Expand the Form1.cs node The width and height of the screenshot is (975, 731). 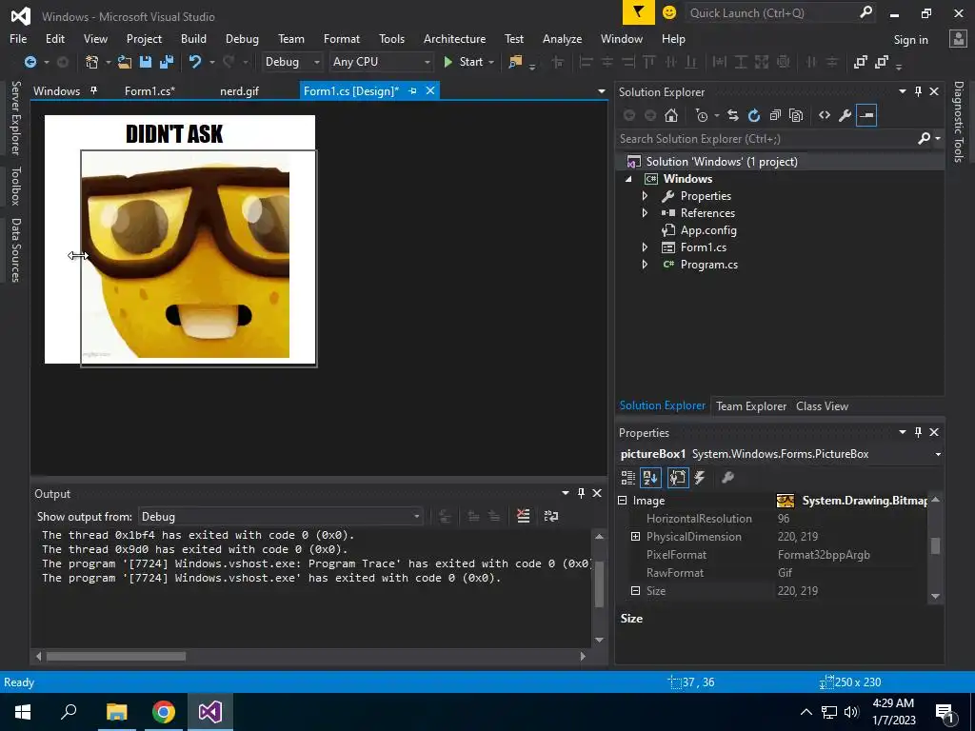point(645,247)
